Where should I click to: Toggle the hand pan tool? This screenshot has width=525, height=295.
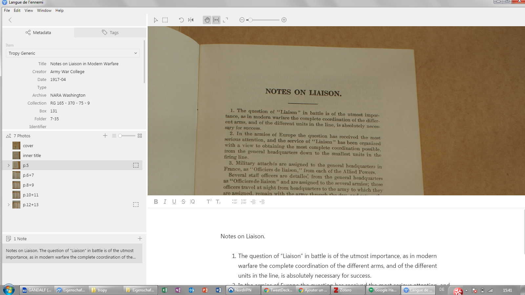(207, 20)
